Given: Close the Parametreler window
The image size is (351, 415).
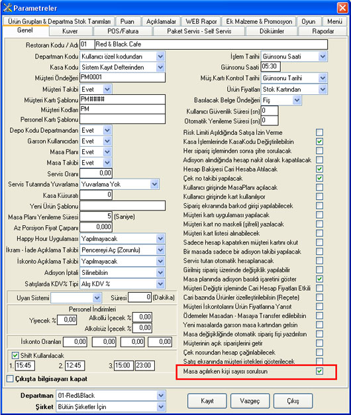Looking at the screenshot, I should (342, 7).
